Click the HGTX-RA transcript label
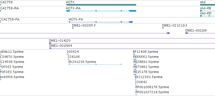Viewport: 215px width, 96px height. pyautogui.click(x=73, y=8)
